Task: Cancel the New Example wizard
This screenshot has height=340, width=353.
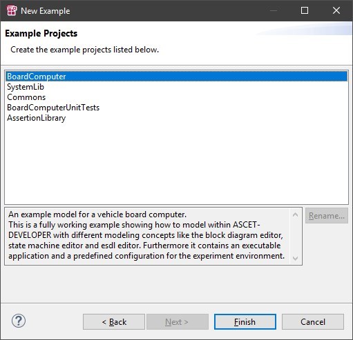Action: tap(313, 321)
